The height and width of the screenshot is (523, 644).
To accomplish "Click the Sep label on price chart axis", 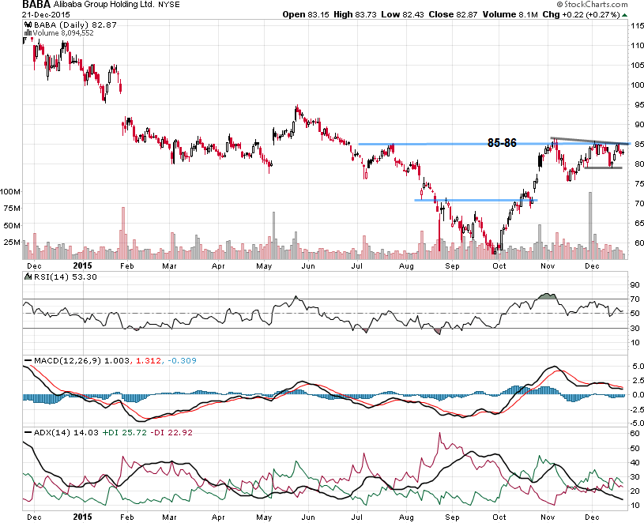I will pos(452,266).
